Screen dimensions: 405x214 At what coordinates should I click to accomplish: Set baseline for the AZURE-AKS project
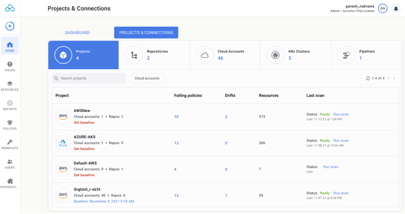coord(84,149)
